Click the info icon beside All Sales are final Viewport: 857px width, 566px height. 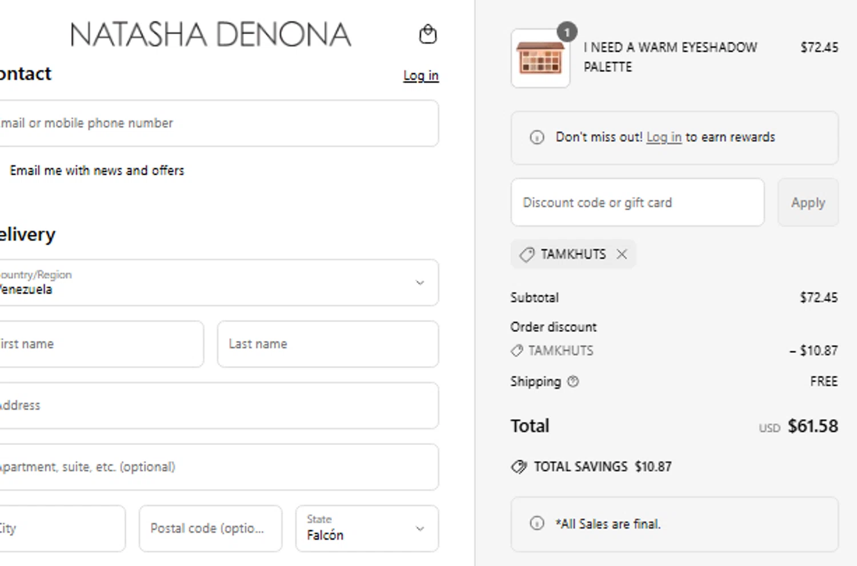(537, 523)
